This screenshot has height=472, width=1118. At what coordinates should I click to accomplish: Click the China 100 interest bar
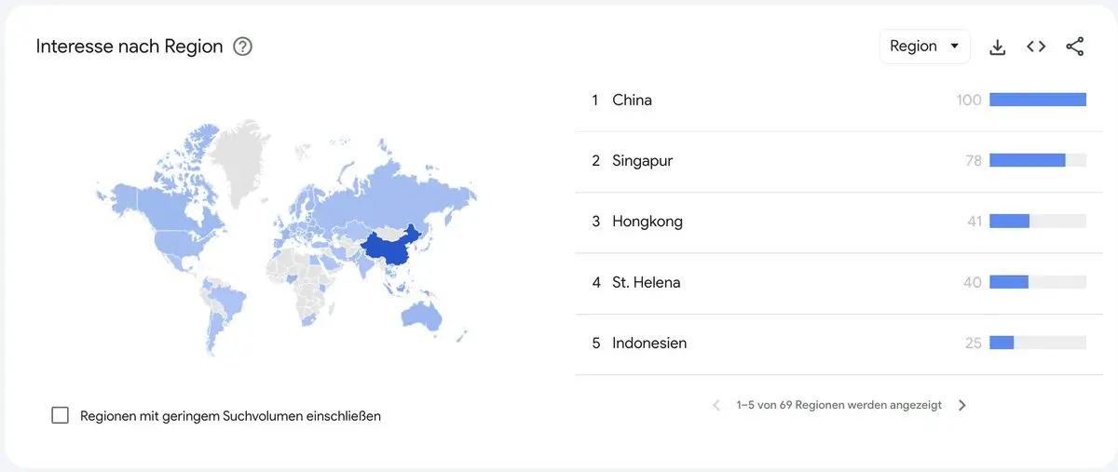[x=1038, y=100]
